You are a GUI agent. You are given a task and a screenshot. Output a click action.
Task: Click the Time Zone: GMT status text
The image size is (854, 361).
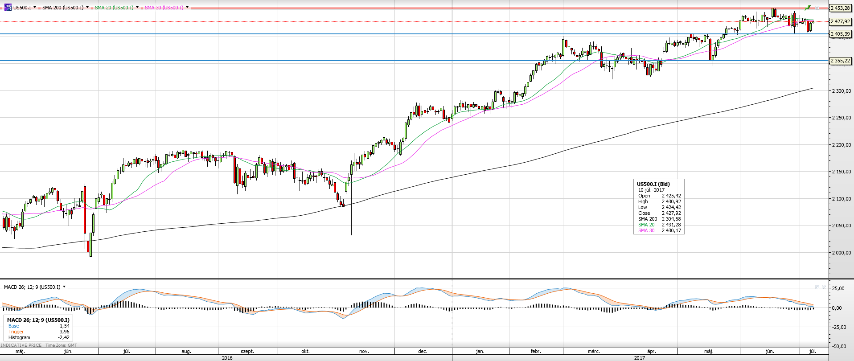(61, 345)
